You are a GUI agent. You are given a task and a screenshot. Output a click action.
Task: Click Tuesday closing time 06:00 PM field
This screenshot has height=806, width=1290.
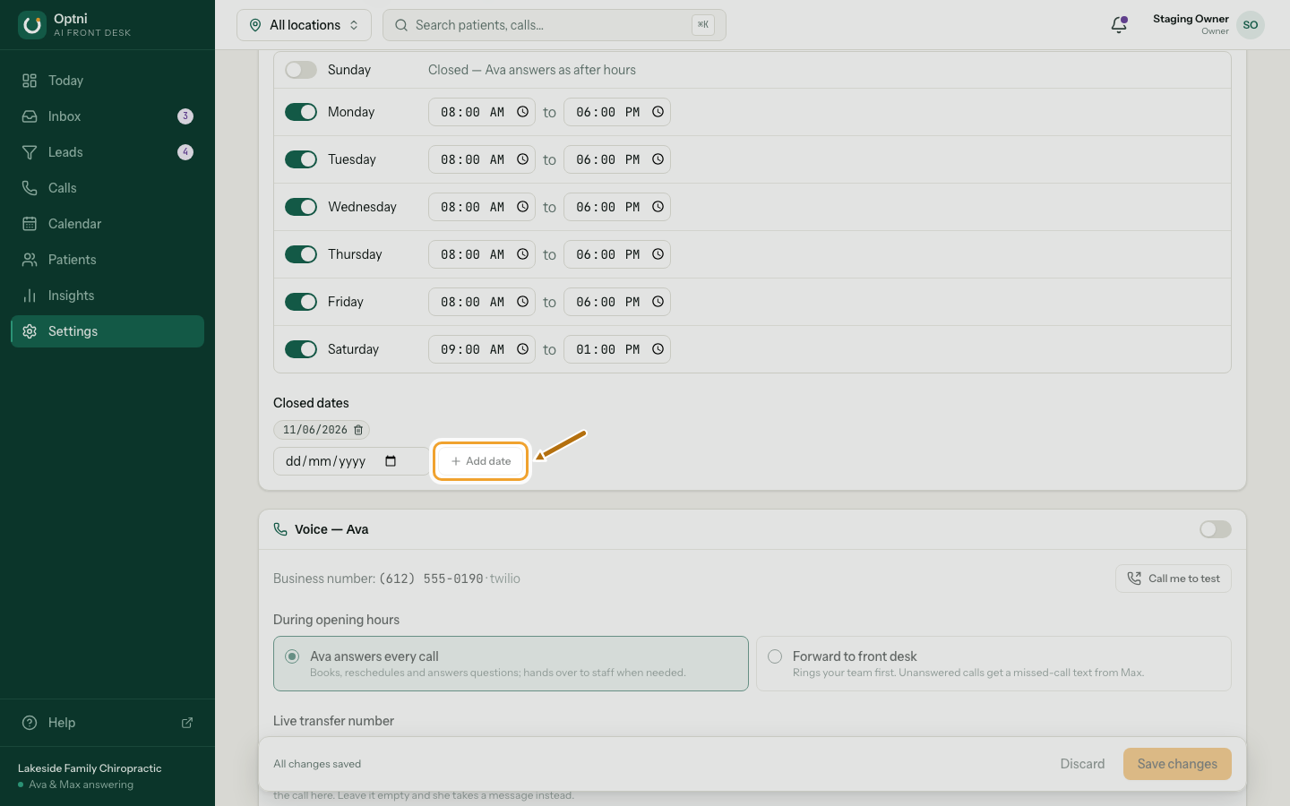coord(617,159)
